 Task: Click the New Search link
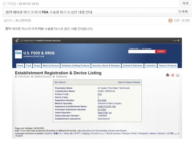60,82
